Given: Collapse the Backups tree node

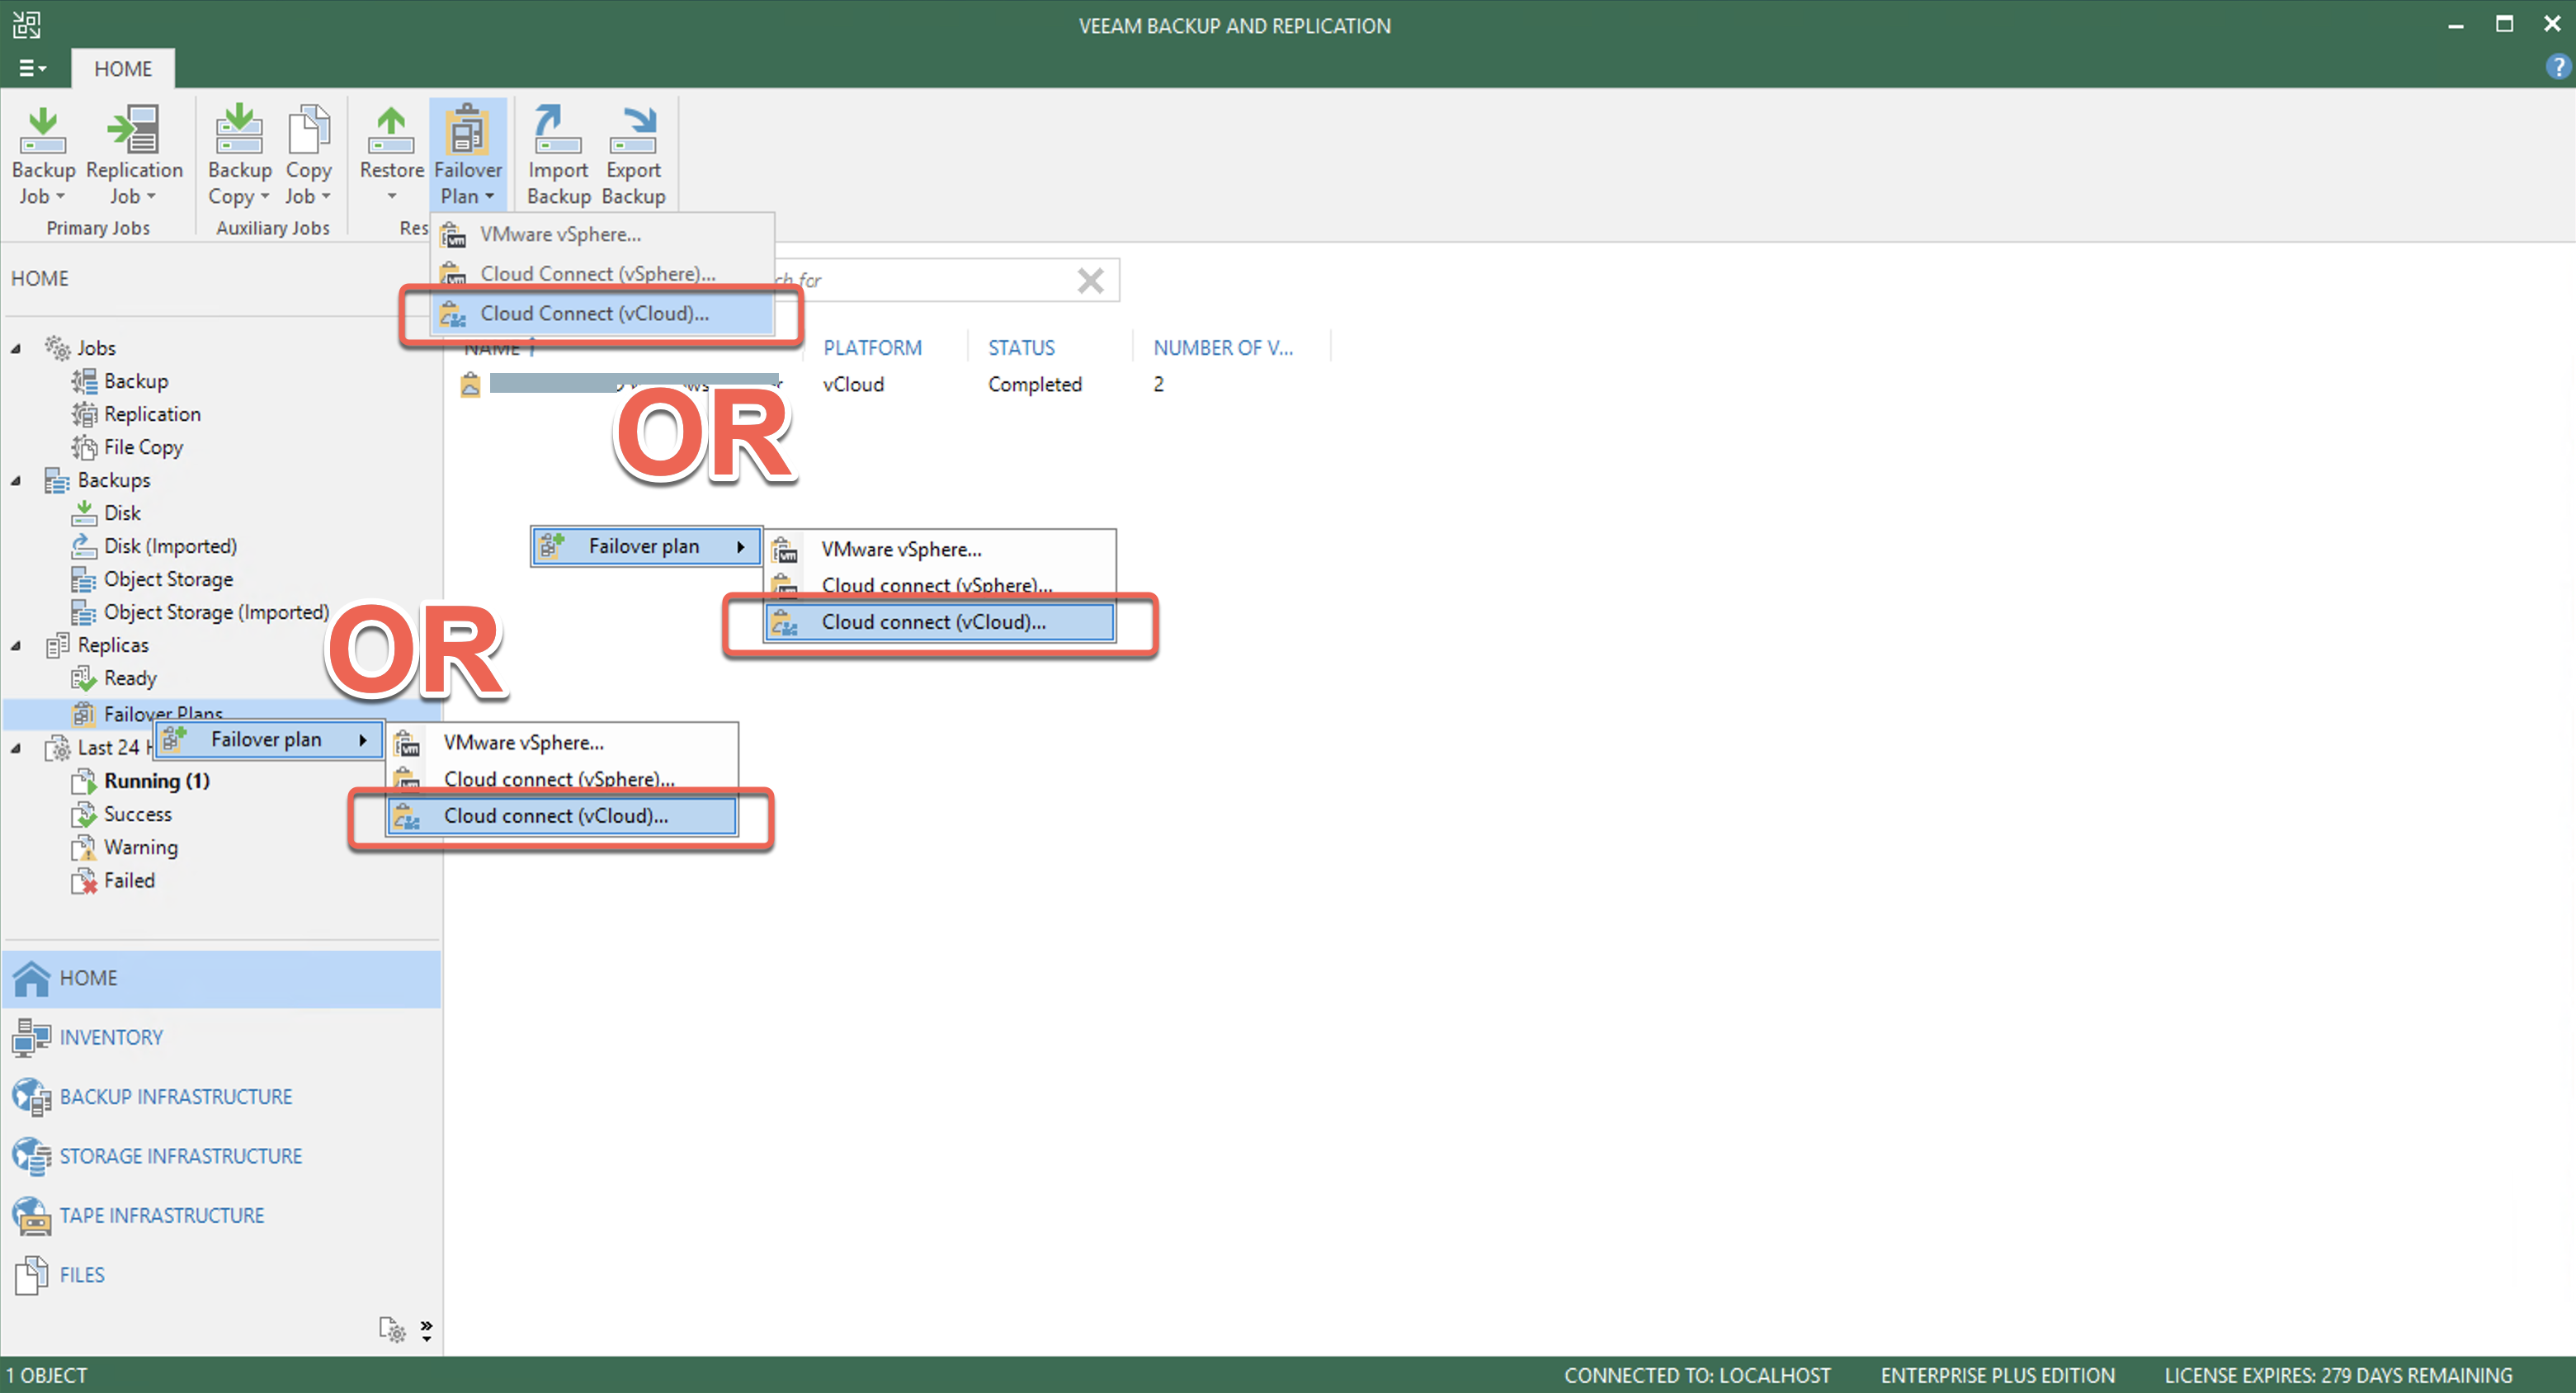Looking at the screenshot, I should point(16,481).
